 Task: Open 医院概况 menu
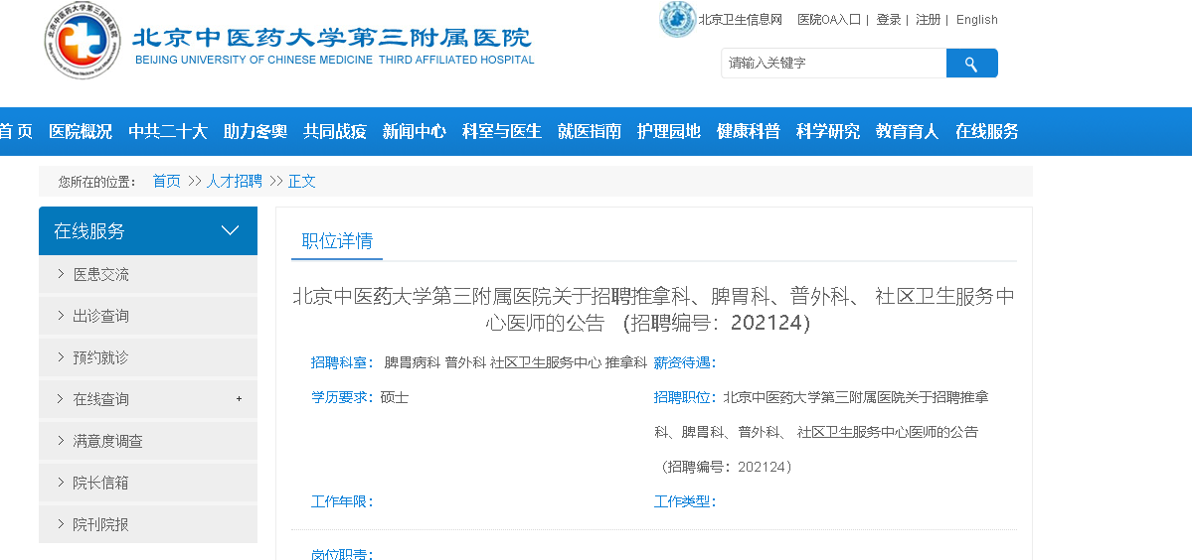click(81, 131)
